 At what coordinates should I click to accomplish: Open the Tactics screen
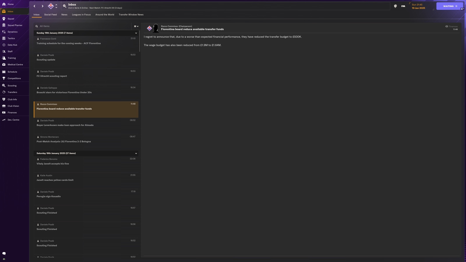[15, 38]
